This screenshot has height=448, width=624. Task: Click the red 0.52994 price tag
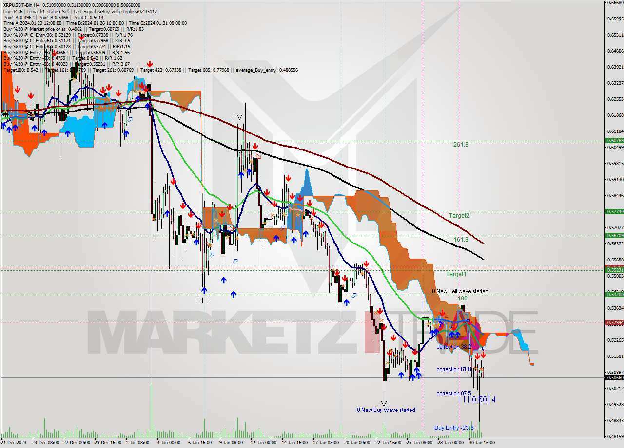pos(614,322)
